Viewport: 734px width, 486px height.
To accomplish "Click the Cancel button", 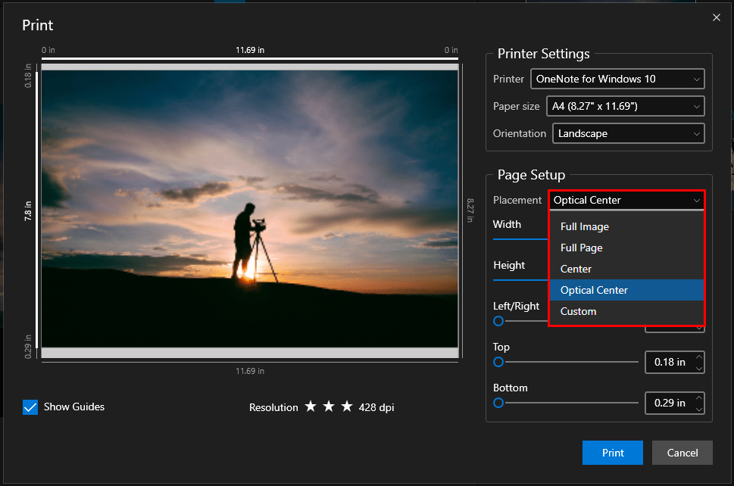I will [x=682, y=453].
